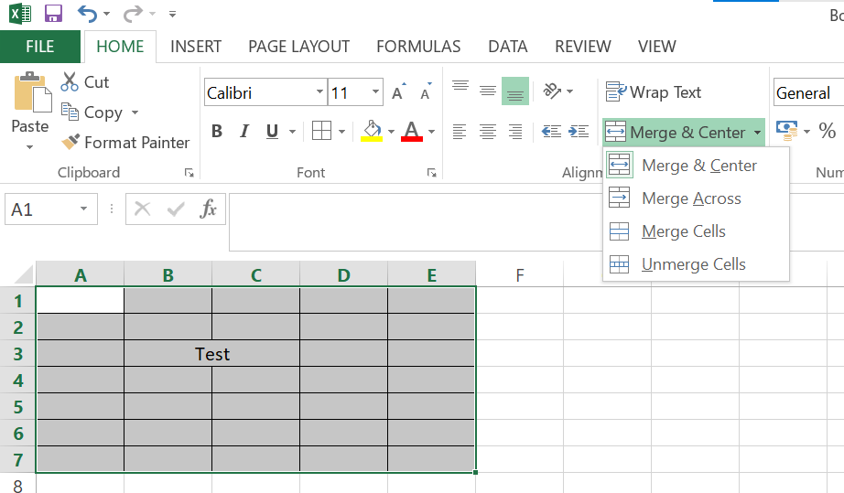
Task: Switch to the DATA tab
Action: click(x=507, y=47)
